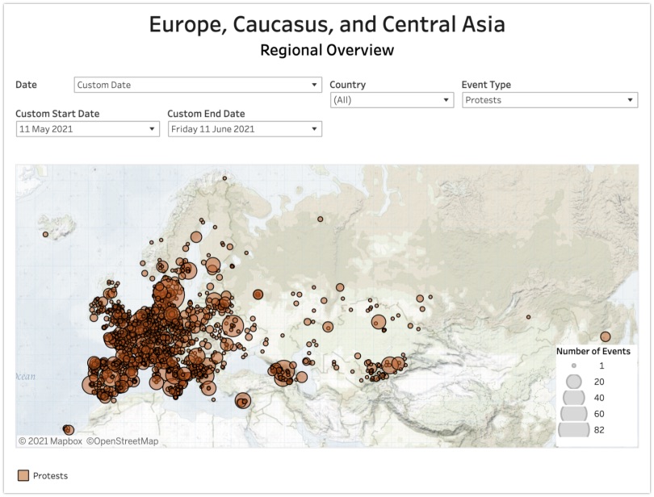Open the Event Type dropdown showing Protests
This screenshot has height=497, width=654.
(x=550, y=100)
